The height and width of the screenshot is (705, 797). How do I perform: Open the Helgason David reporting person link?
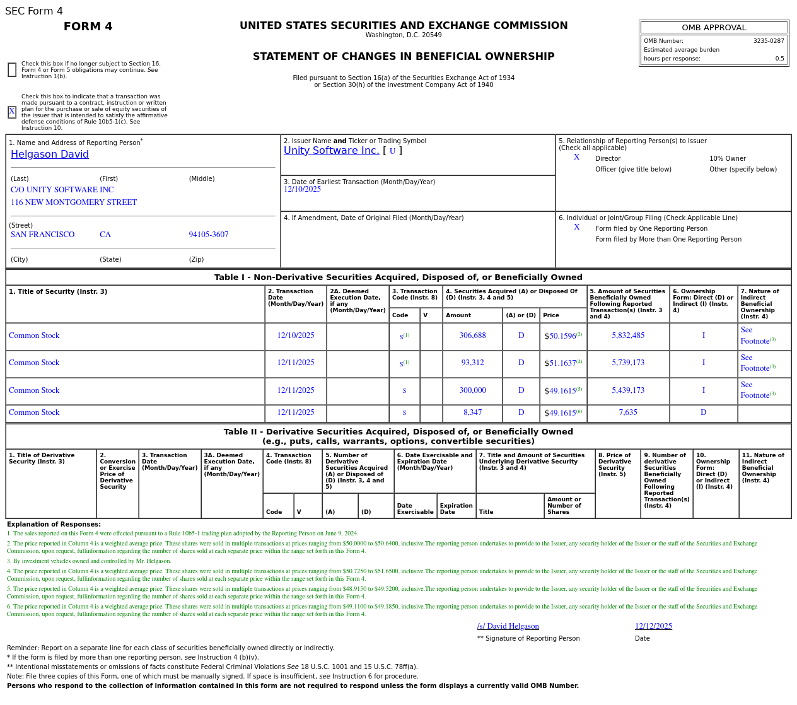[50, 154]
